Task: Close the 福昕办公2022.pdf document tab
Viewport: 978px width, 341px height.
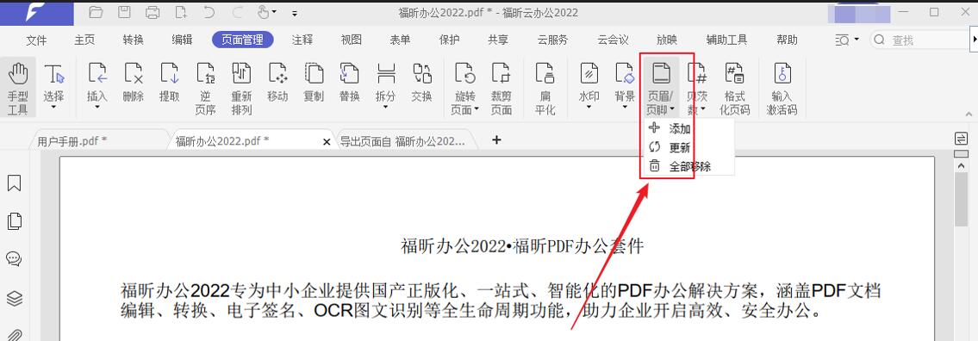Action: 327,142
